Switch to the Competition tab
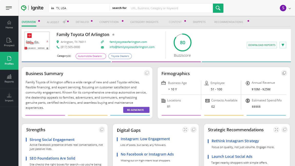295x166 pixels. (x=109, y=22)
